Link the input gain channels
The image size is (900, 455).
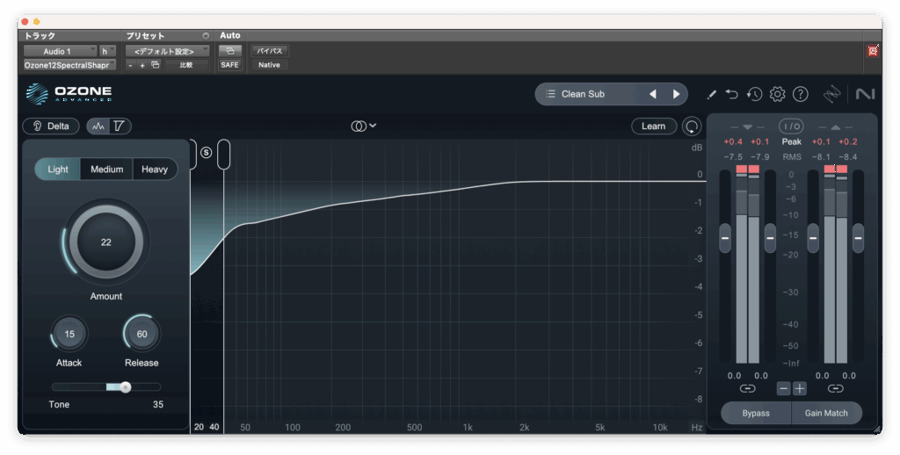pyautogui.click(x=747, y=387)
